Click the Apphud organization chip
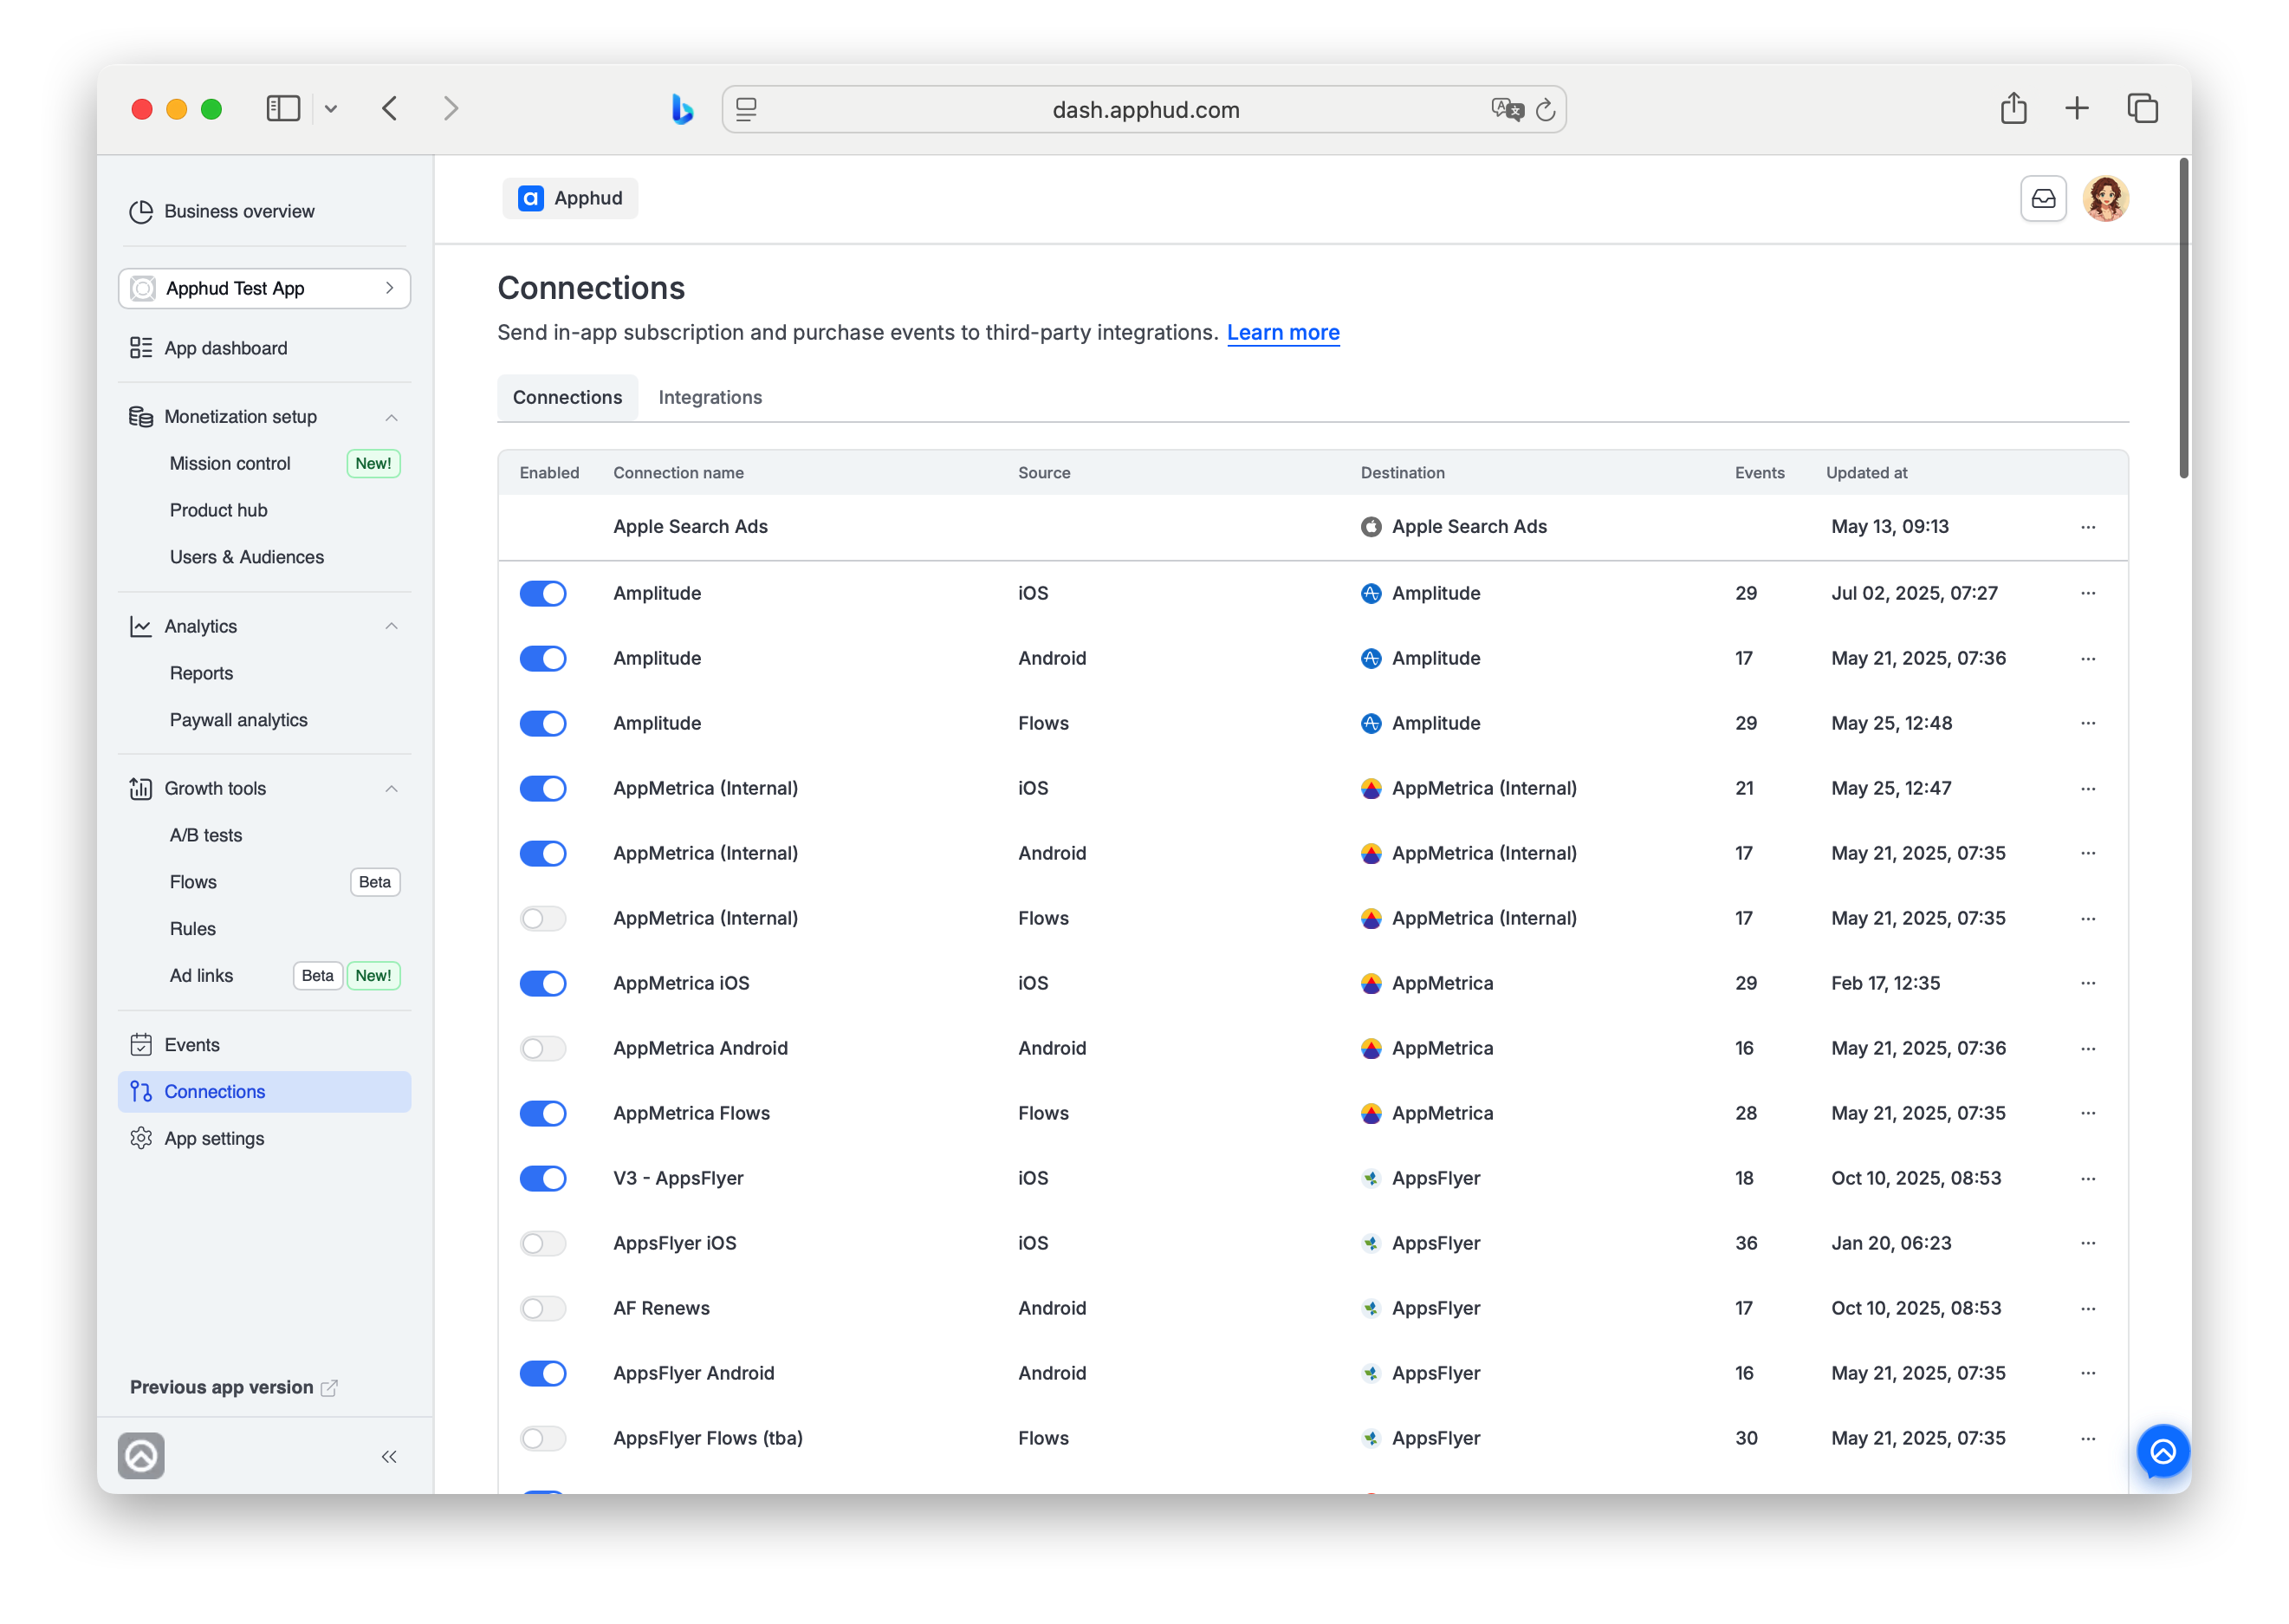Screen dimensions: 2289x1624 [x=570, y=198]
